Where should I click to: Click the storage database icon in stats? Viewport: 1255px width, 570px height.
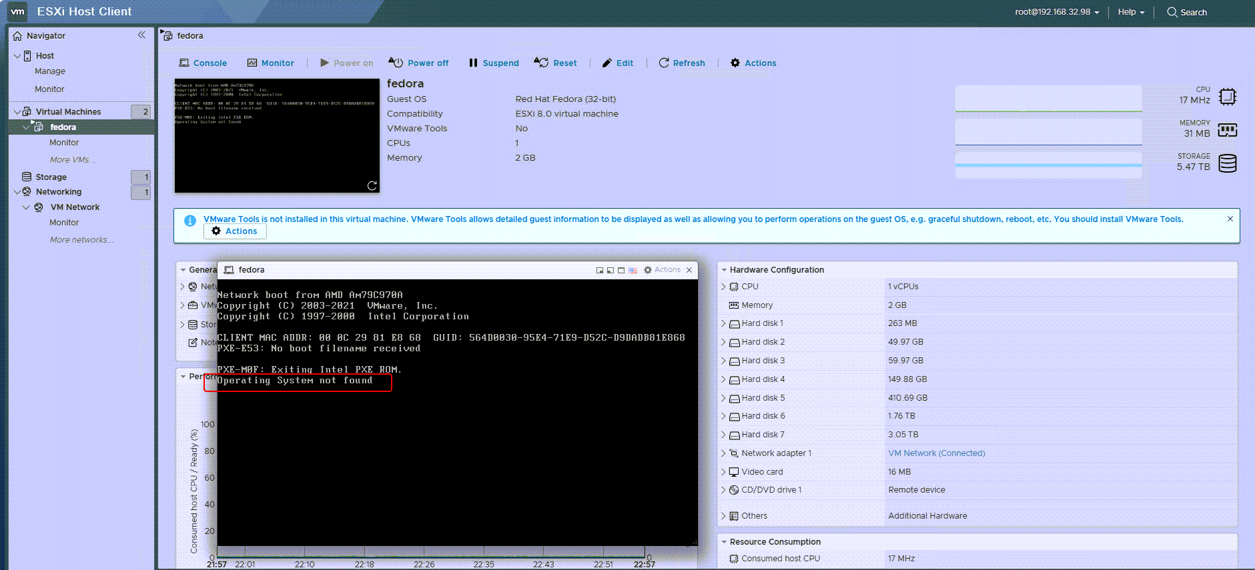click(1228, 163)
